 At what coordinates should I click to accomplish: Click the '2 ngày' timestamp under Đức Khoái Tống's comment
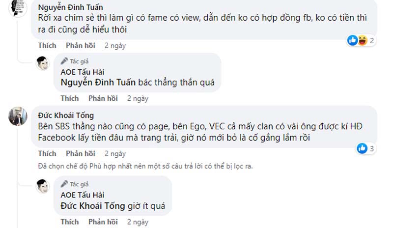[115, 153]
